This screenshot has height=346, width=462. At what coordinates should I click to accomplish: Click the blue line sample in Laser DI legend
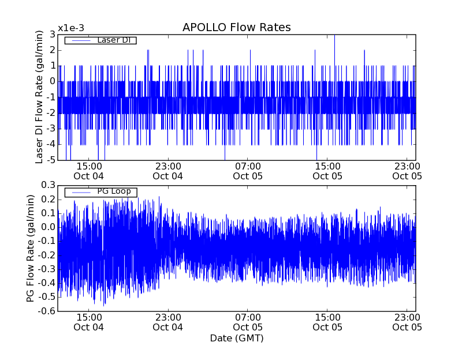tap(81, 40)
